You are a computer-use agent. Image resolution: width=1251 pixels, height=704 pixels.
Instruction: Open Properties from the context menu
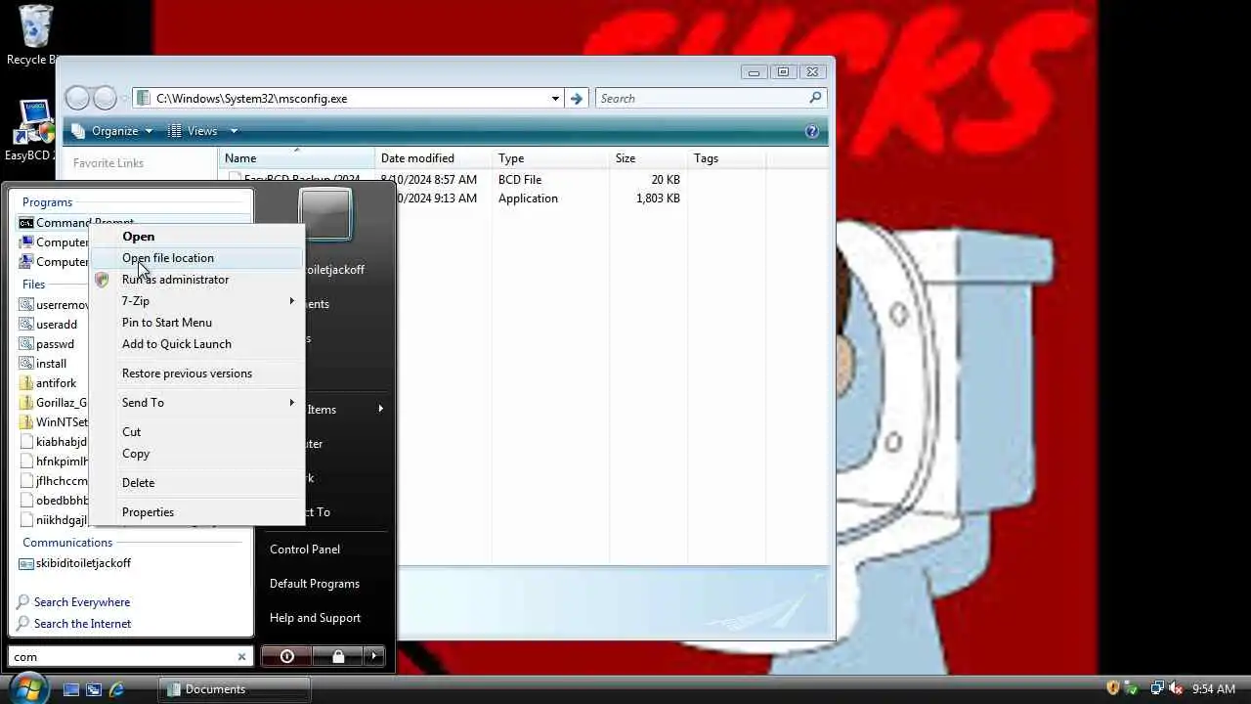click(x=196, y=512)
